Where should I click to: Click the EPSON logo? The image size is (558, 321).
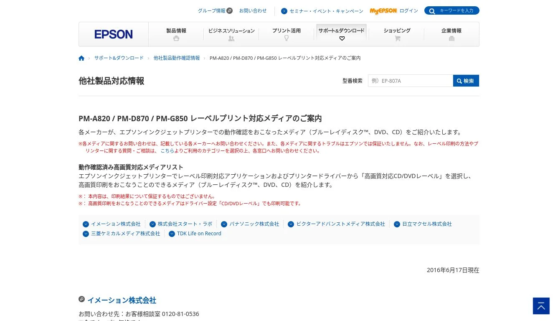click(114, 34)
